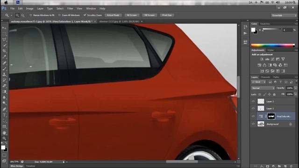Open the Kind layer filter dropdown
The image size is (299, 168).
pyautogui.click(x=258, y=82)
